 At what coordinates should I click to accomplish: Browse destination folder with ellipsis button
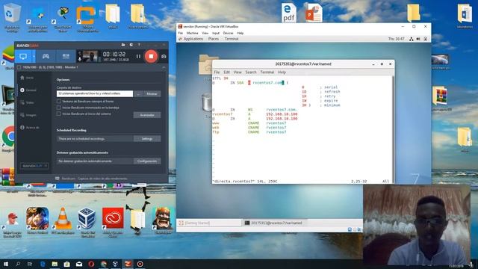(x=138, y=94)
